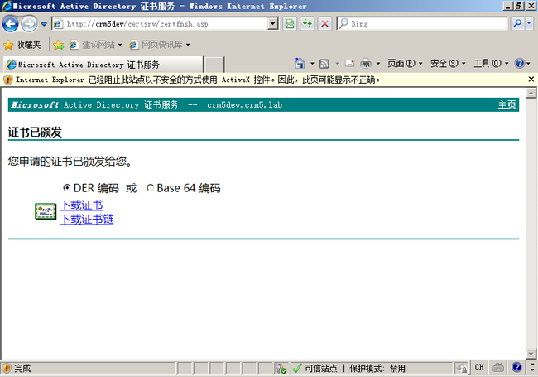Open the recent pages dropdown arrow
This screenshot has width=538, height=377.
pyautogui.click(x=44, y=24)
